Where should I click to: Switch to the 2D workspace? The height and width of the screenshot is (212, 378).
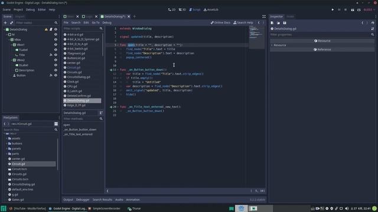click(x=172, y=9)
